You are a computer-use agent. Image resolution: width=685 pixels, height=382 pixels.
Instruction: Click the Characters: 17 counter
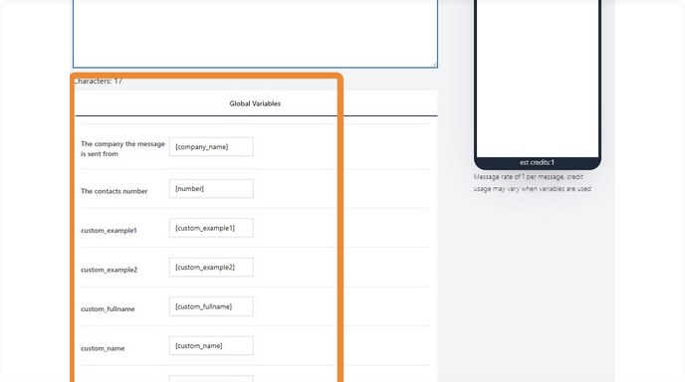point(98,82)
